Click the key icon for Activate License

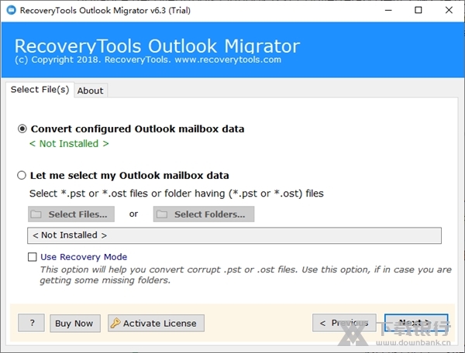click(x=115, y=324)
